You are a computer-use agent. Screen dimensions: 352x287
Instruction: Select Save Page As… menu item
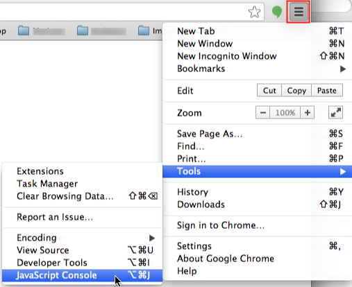[x=258, y=134]
